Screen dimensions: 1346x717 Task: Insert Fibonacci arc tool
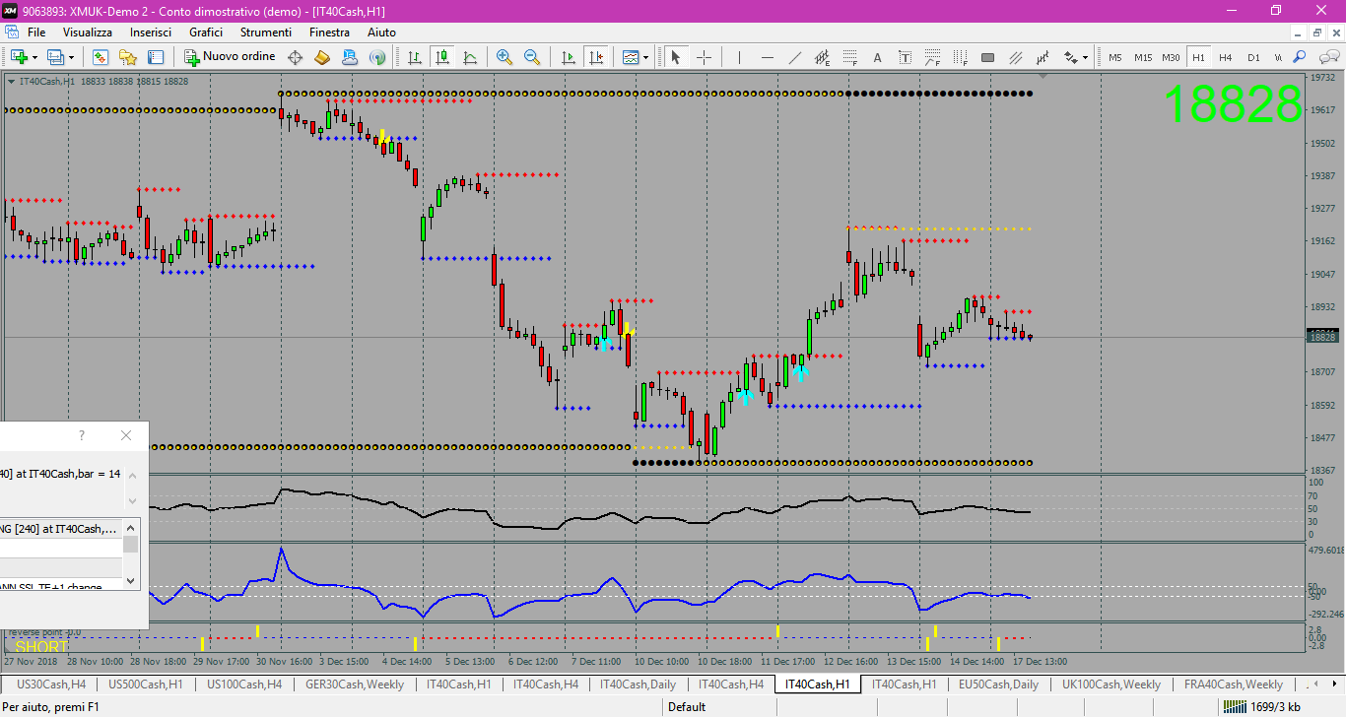pos(933,57)
